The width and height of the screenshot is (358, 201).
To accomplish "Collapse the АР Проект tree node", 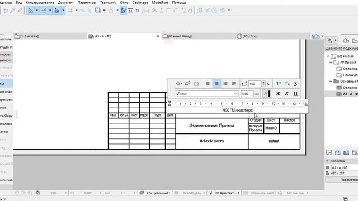I will pos(331,62).
